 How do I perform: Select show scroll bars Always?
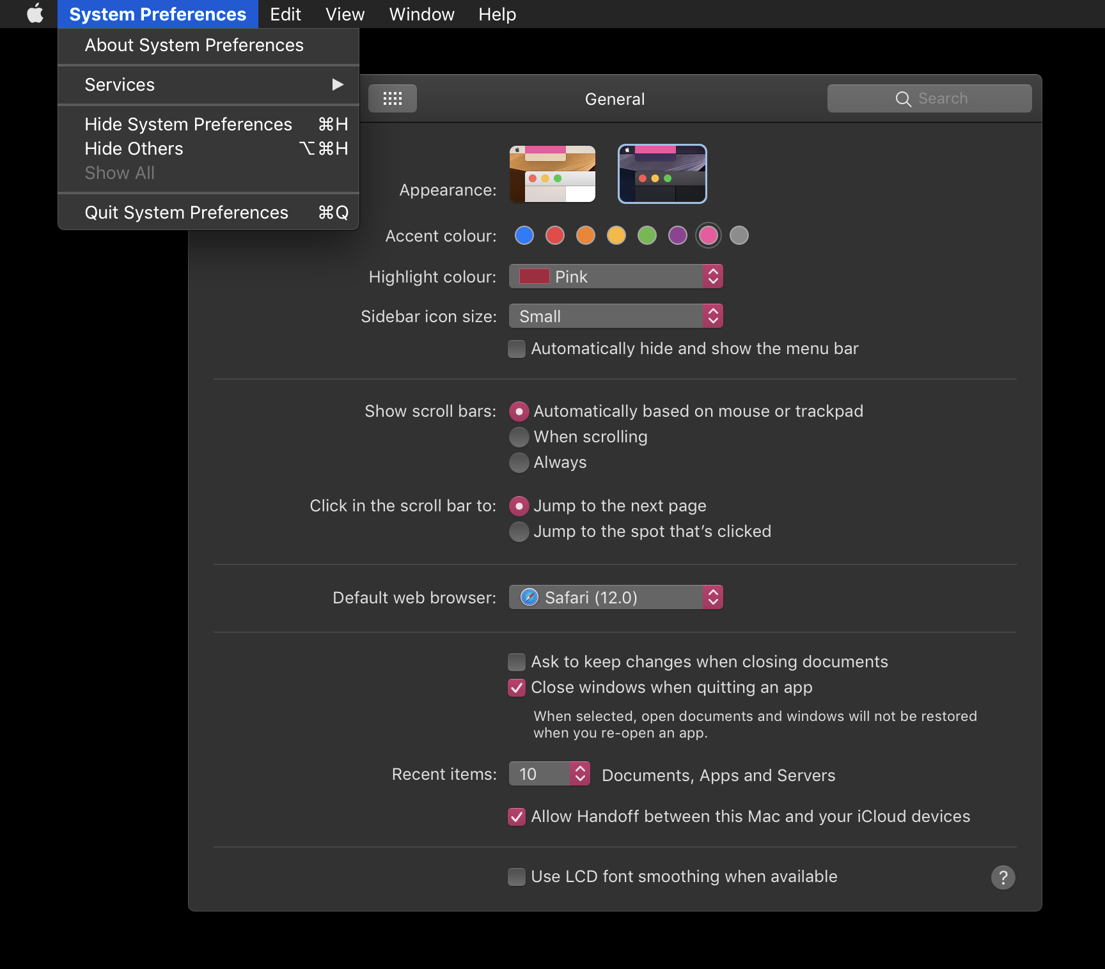pyautogui.click(x=519, y=462)
